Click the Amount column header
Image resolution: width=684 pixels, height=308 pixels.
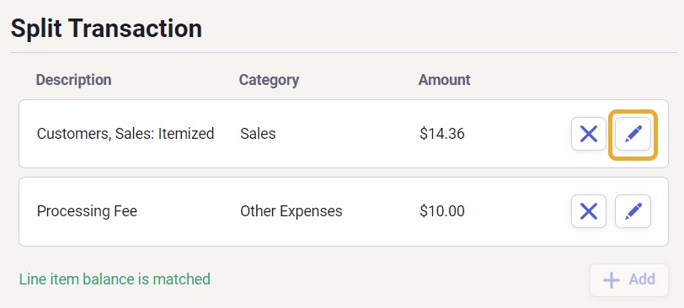[x=445, y=80]
